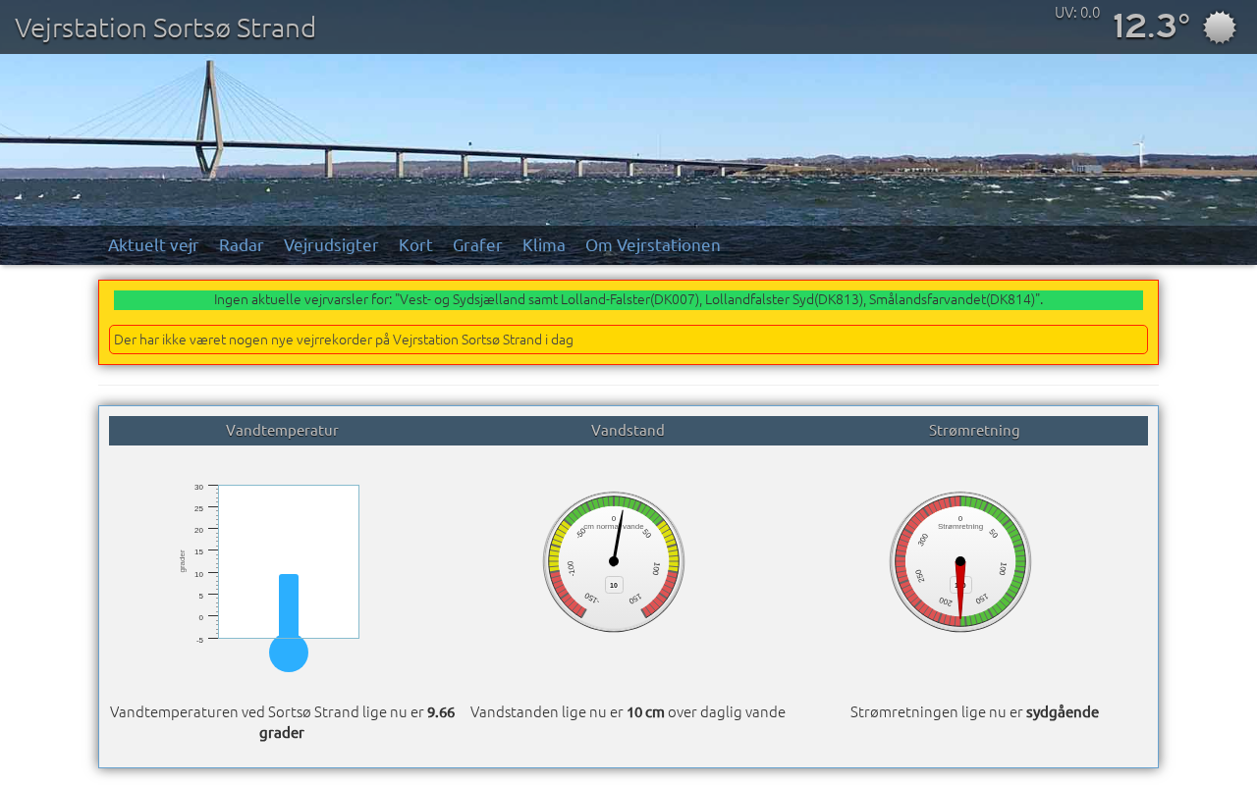Click the thermometer's round blue bulb
The image size is (1257, 785).
[x=289, y=653]
